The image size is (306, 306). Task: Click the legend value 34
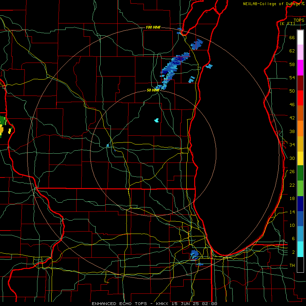pos(292,145)
